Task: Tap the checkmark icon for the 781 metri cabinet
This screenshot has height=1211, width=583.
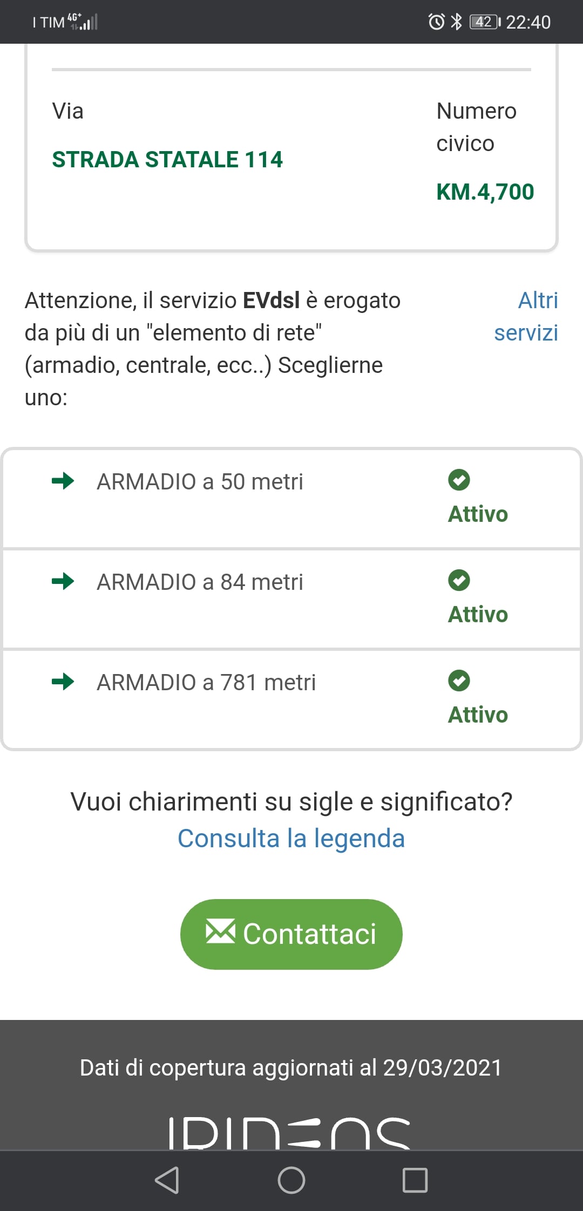Action: [x=459, y=681]
